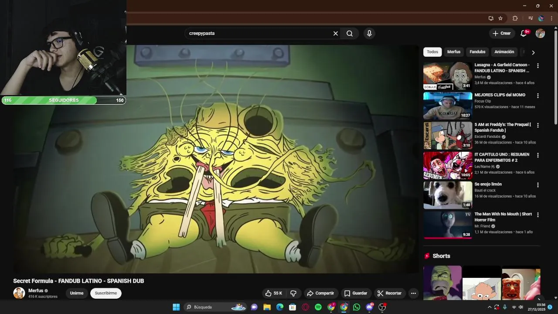
Task: Select the Merfus filter chip
Action: (454, 52)
